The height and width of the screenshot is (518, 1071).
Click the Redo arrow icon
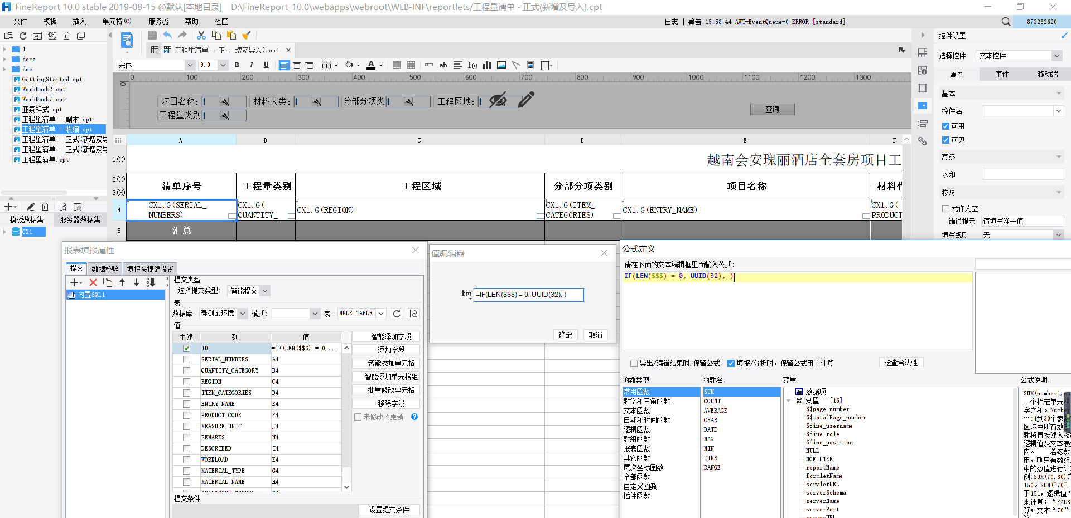[x=182, y=35]
